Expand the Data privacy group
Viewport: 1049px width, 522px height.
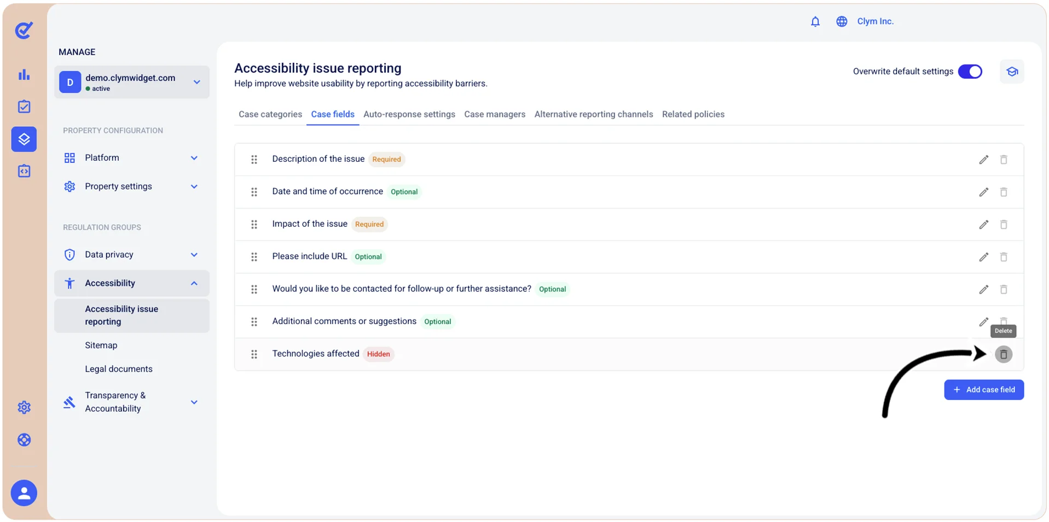click(132, 255)
